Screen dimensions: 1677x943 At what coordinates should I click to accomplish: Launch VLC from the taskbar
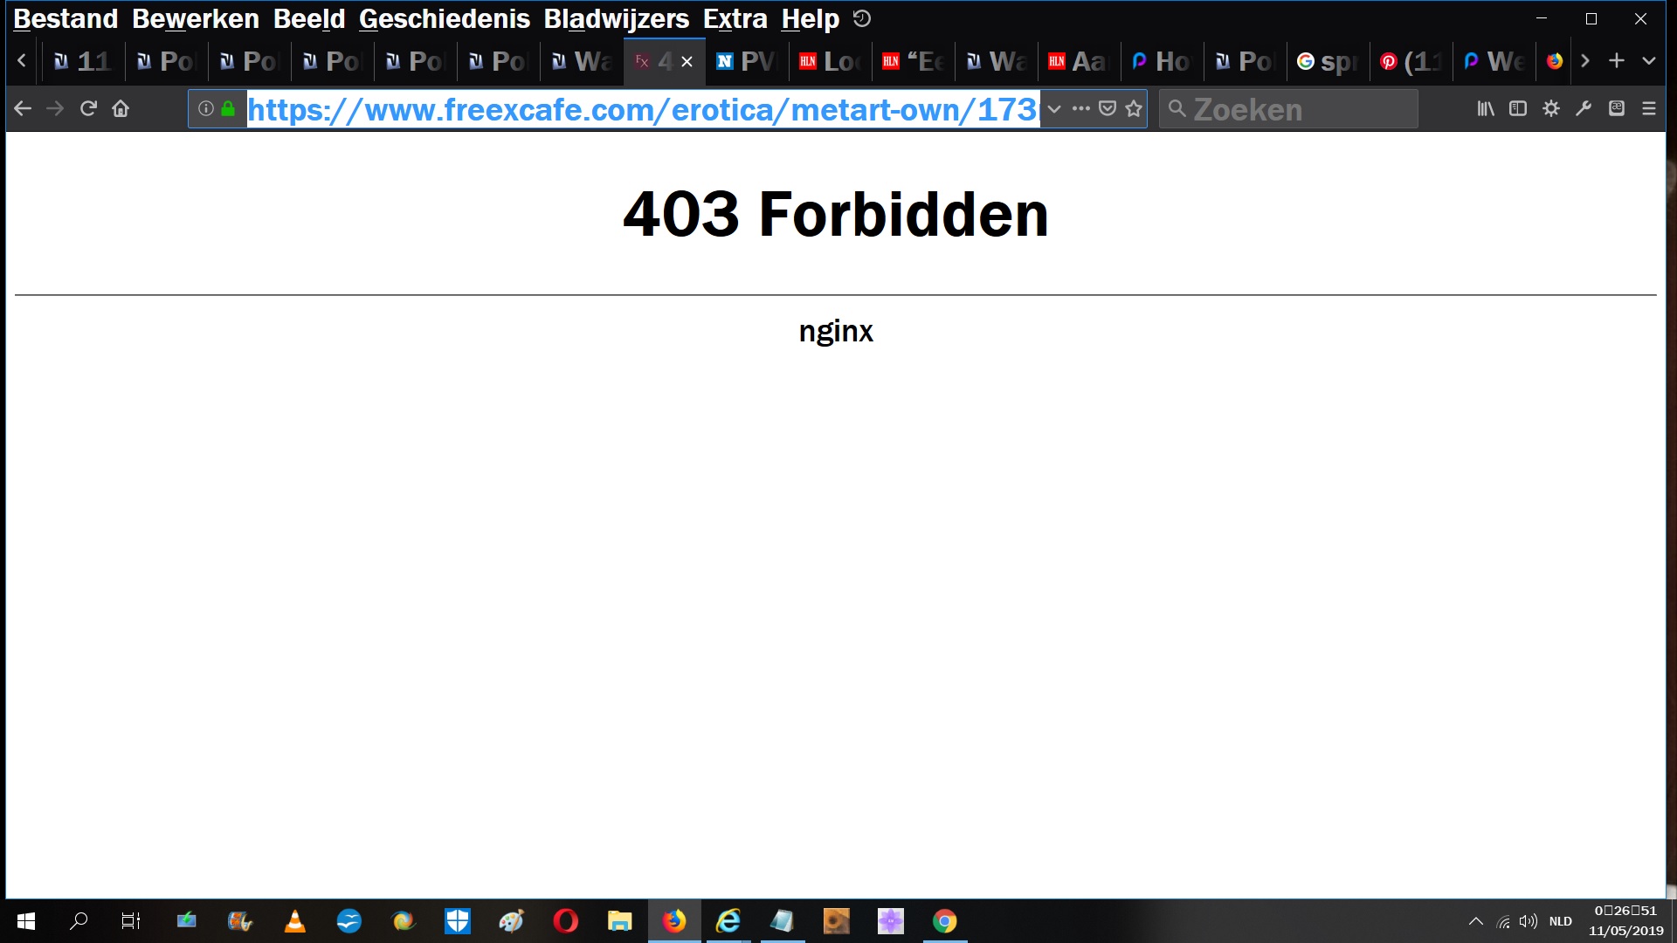pyautogui.click(x=295, y=921)
